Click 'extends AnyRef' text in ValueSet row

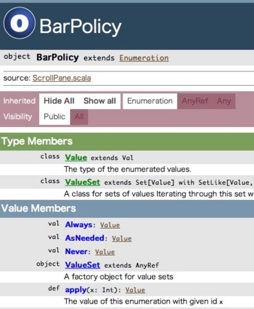coord(131,265)
